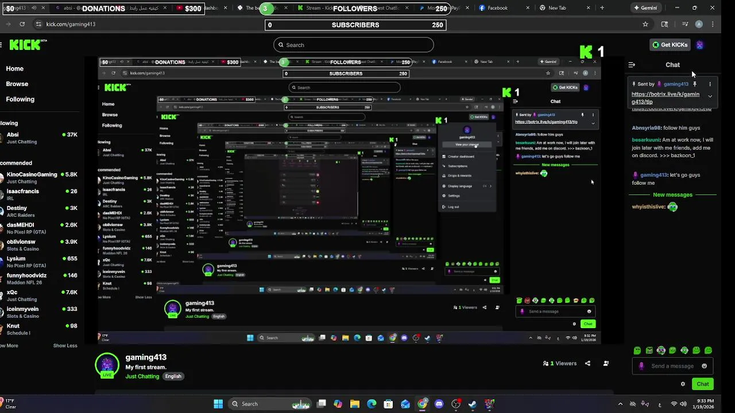735x413 pixels.
Task: Reload the page
Action: (x=22, y=24)
